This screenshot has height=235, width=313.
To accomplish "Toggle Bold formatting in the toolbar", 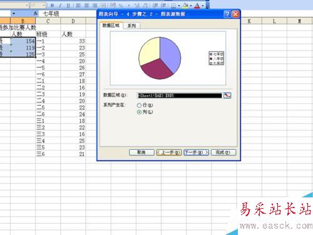I will tap(52, 5).
